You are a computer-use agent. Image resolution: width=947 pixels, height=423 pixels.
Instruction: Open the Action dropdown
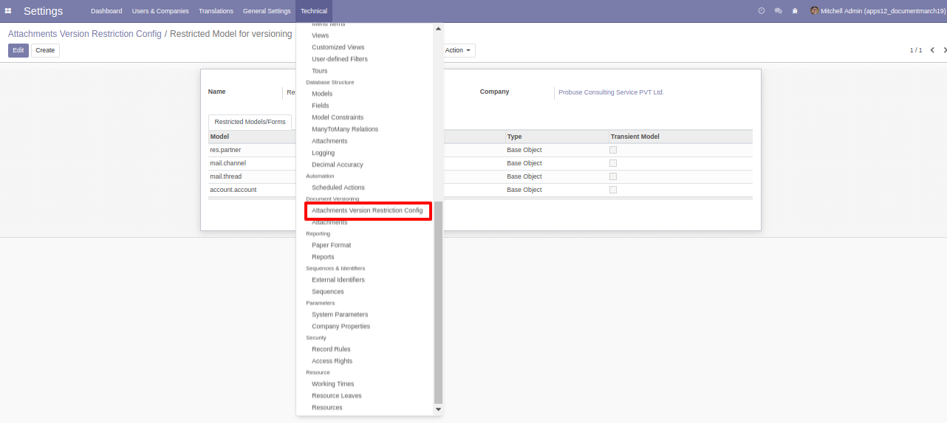tap(458, 50)
